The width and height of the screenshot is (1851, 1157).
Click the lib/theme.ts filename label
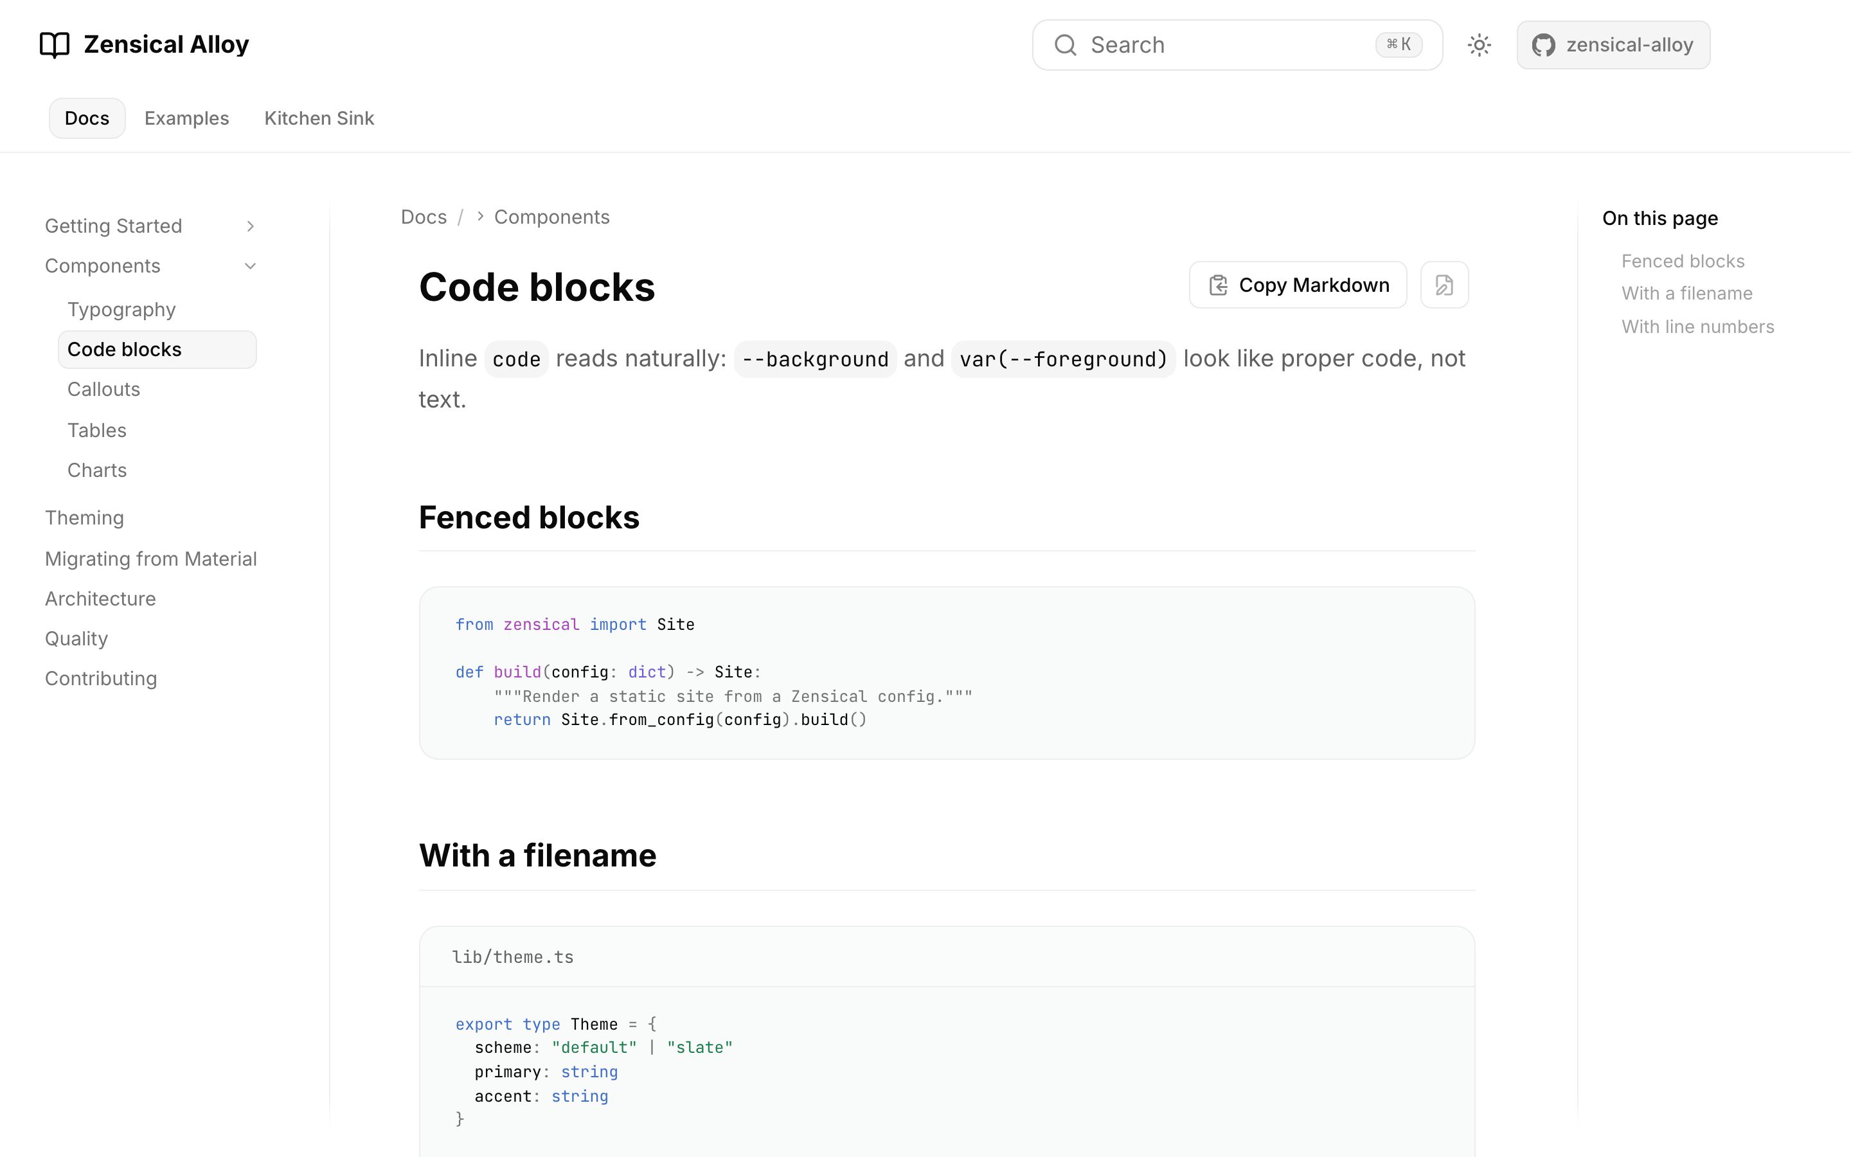tap(512, 956)
